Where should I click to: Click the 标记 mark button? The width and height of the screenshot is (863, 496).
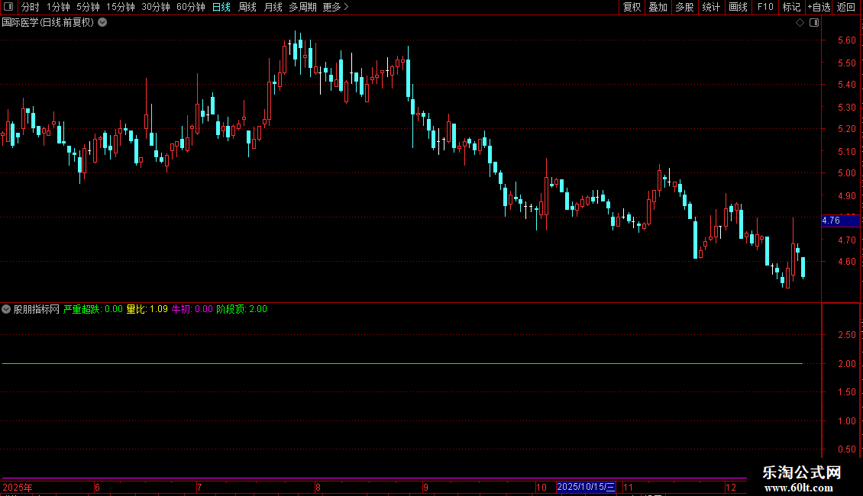(791, 7)
